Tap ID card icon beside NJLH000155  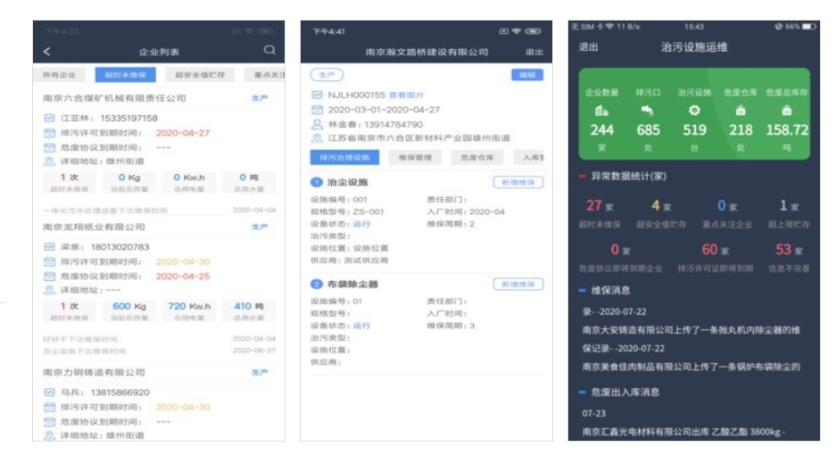[x=317, y=95]
